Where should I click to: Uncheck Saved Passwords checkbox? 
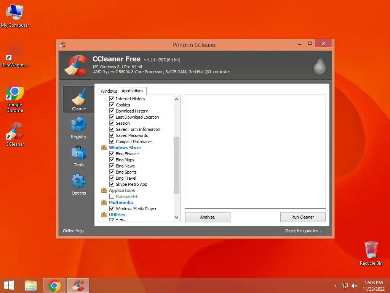pos(112,135)
